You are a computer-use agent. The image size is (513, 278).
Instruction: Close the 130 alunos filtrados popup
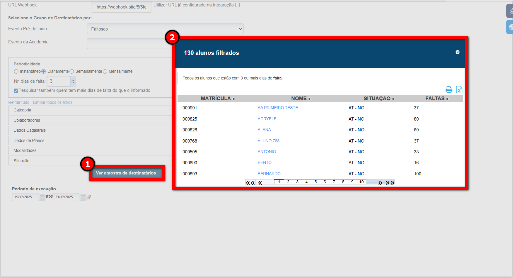(457, 52)
